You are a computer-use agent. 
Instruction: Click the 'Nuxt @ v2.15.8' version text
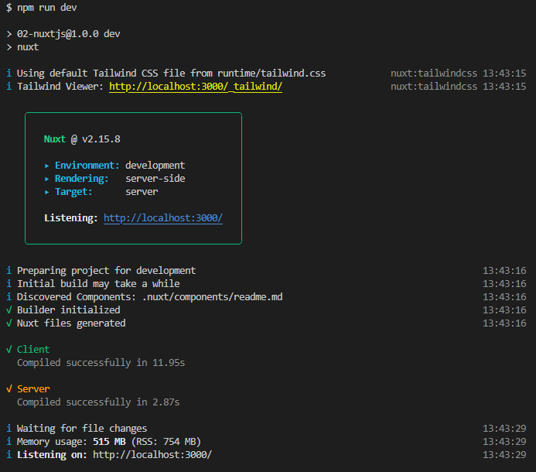(x=82, y=139)
